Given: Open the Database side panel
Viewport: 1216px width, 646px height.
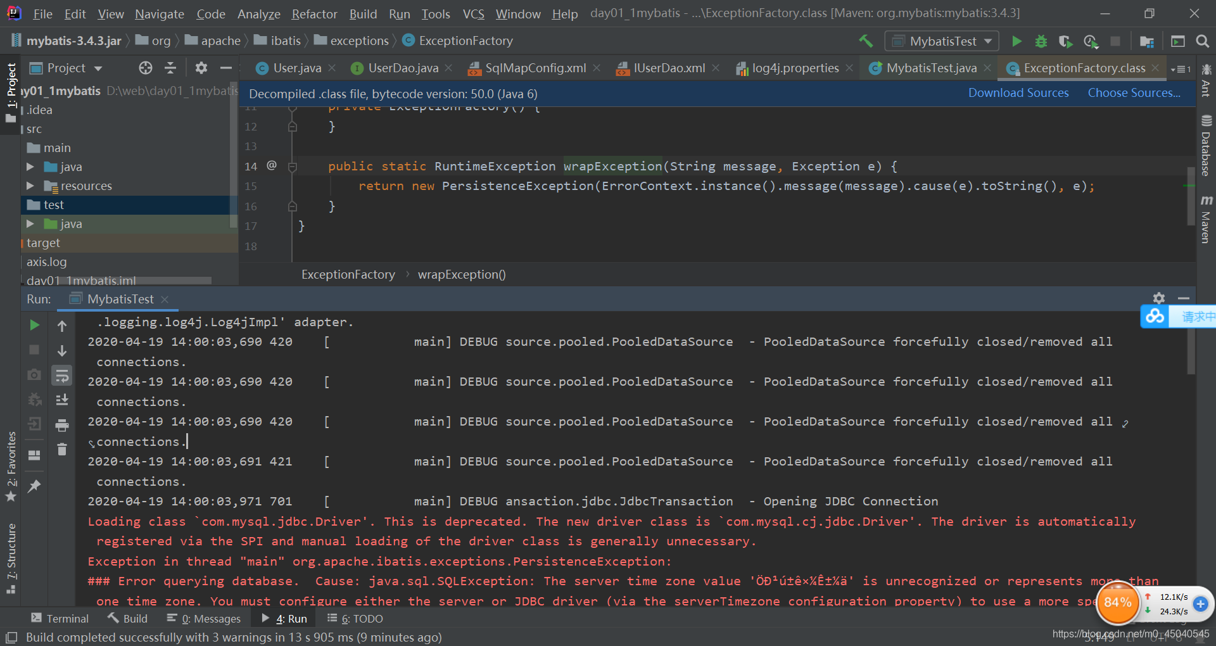Looking at the screenshot, I should point(1206,146).
